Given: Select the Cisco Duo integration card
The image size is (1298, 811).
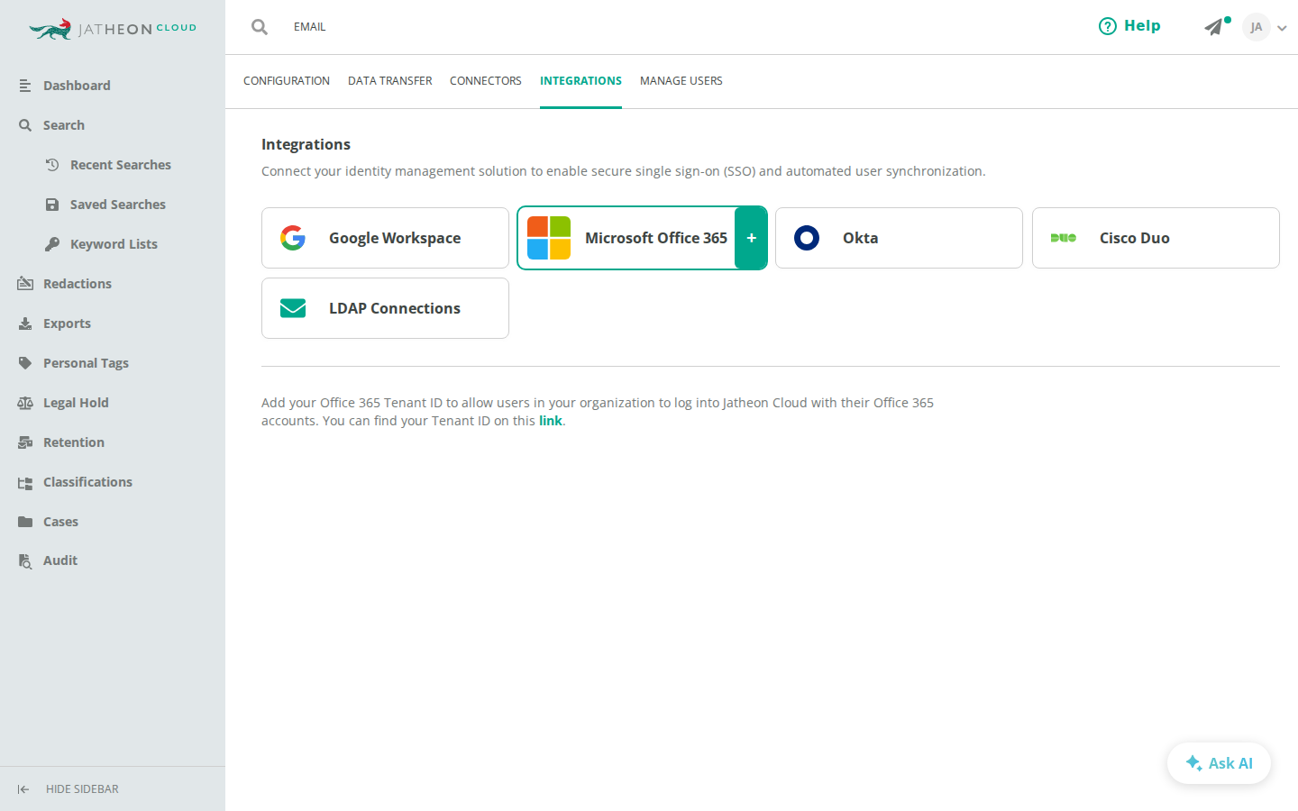Looking at the screenshot, I should pyautogui.click(x=1156, y=238).
